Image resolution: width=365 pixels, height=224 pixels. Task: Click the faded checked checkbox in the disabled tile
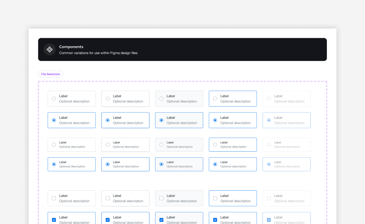[x=269, y=220]
